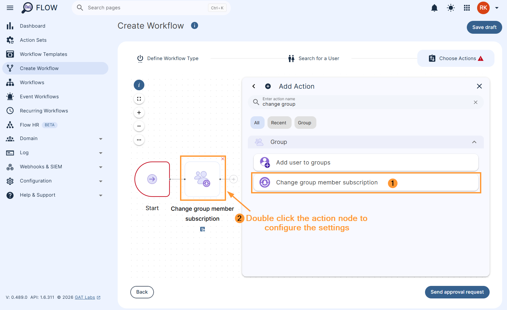The width and height of the screenshot is (507, 310).
Task: Select the Choose Actions step
Action: (456, 58)
